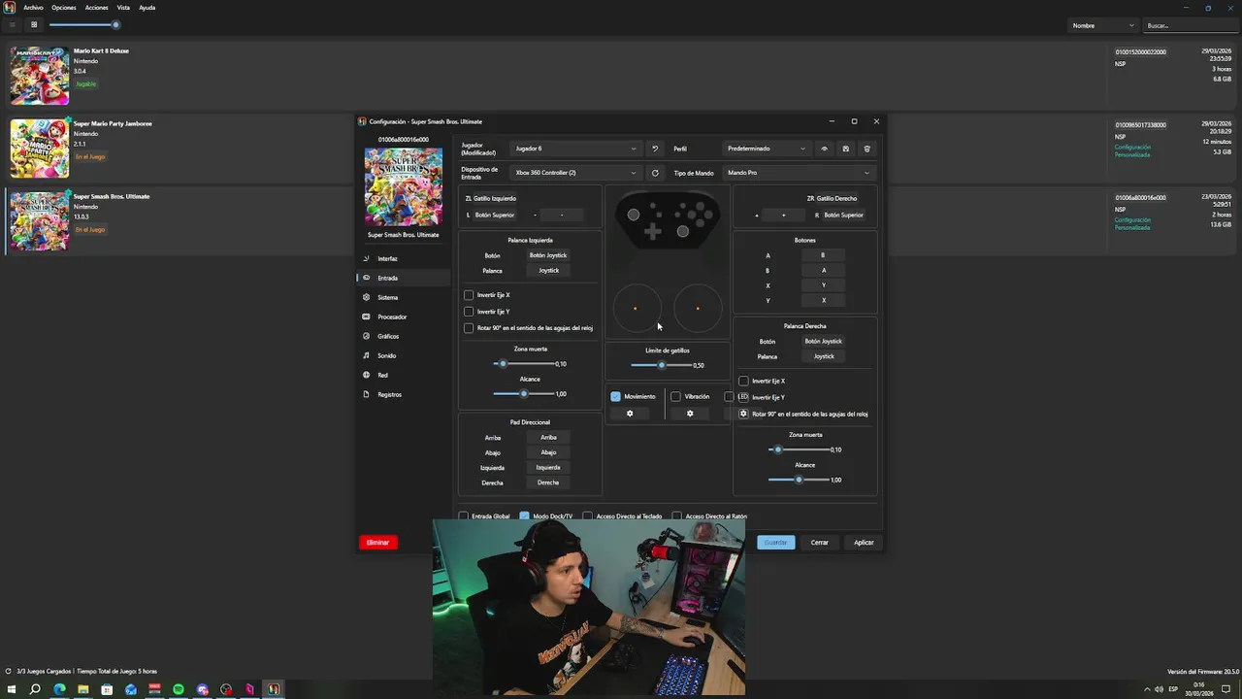Open the Windows Start menu
This screenshot has width=1242, height=699.
(x=12, y=689)
